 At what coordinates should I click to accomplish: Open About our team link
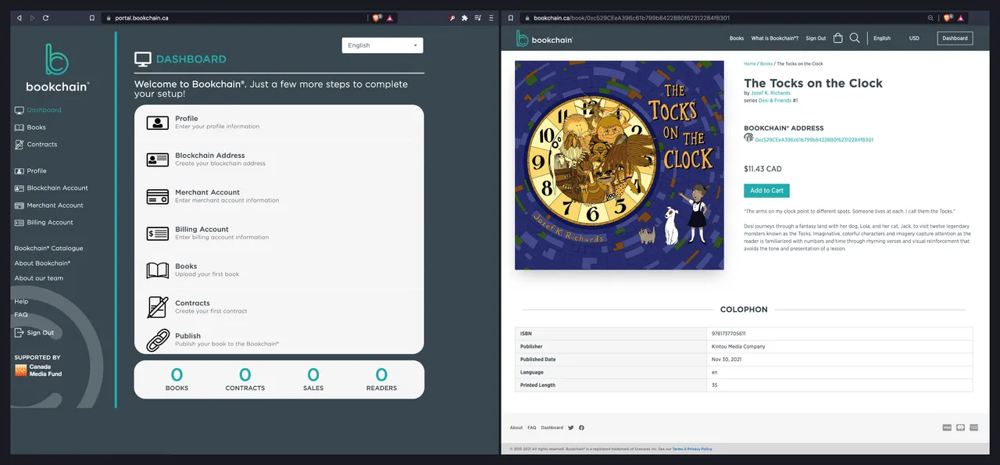pos(39,278)
